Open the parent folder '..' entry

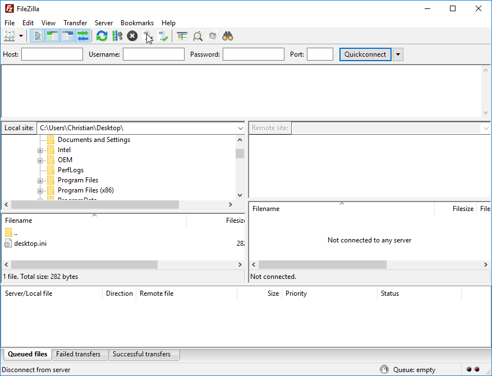[16, 232]
